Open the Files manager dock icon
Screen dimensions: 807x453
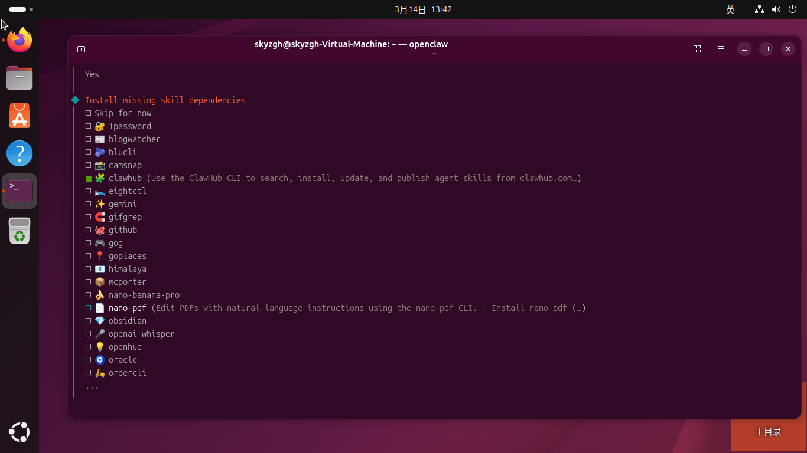(19, 78)
